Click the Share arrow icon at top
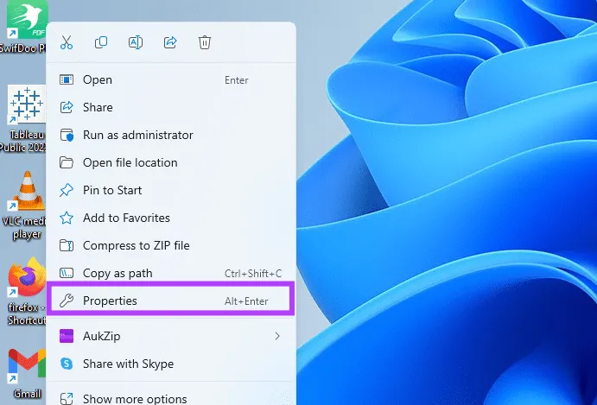Viewport: 597px width, 405px height. click(170, 42)
